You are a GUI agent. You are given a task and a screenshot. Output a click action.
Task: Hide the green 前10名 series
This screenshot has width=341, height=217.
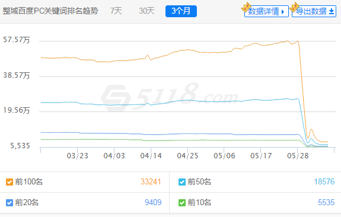(x=182, y=203)
